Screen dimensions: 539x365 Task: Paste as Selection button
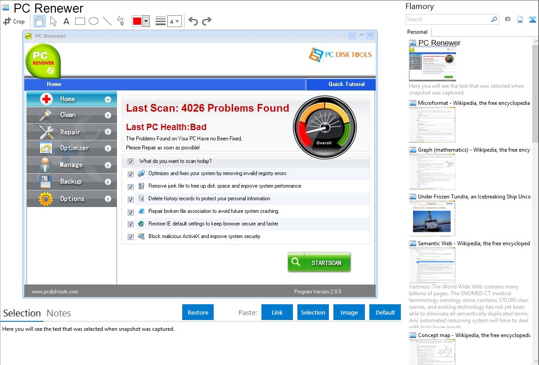(x=313, y=312)
